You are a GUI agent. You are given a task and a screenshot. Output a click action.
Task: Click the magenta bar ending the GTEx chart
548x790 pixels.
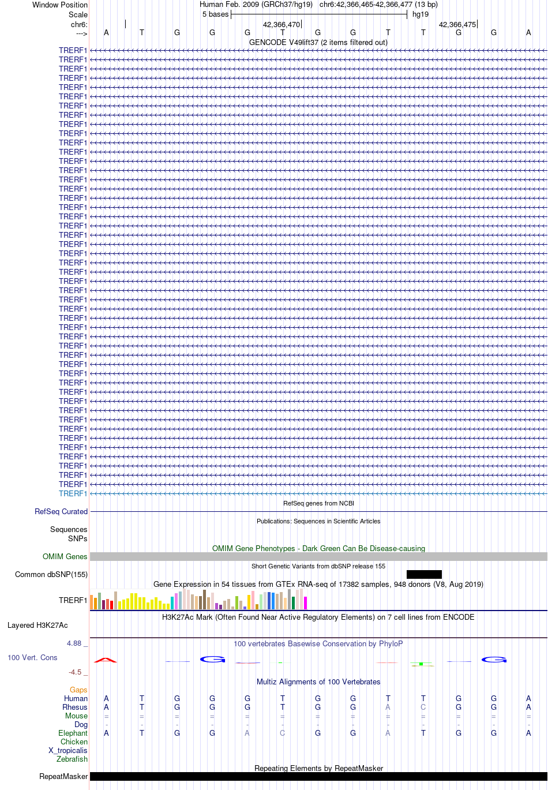click(x=306, y=603)
